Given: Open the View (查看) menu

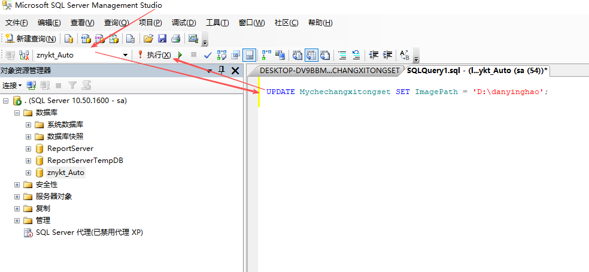Looking at the screenshot, I should coord(82,23).
